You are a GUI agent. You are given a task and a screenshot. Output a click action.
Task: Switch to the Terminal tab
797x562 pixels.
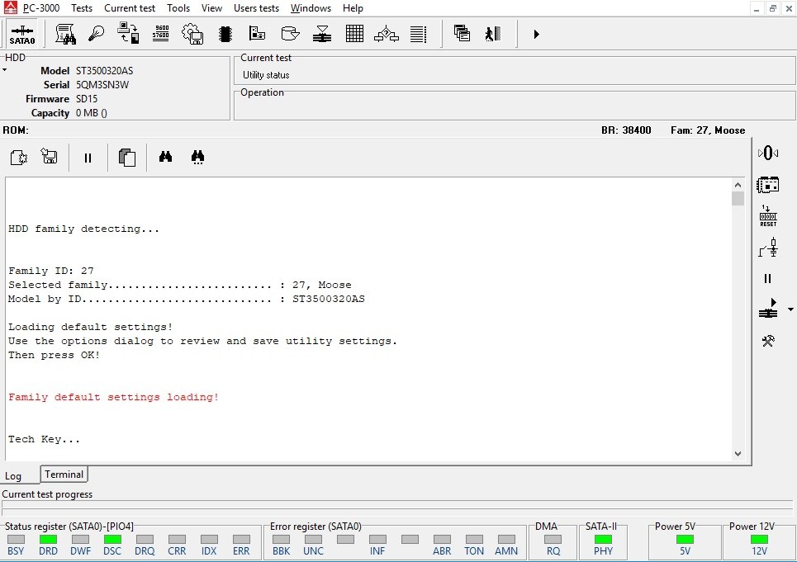(64, 475)
